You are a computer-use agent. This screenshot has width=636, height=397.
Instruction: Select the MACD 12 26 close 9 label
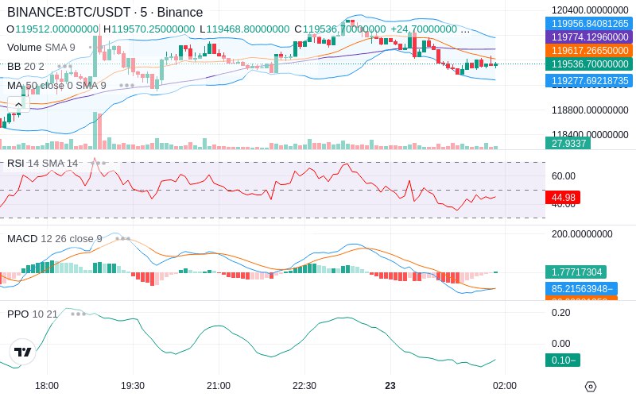[x=55, y=239]
